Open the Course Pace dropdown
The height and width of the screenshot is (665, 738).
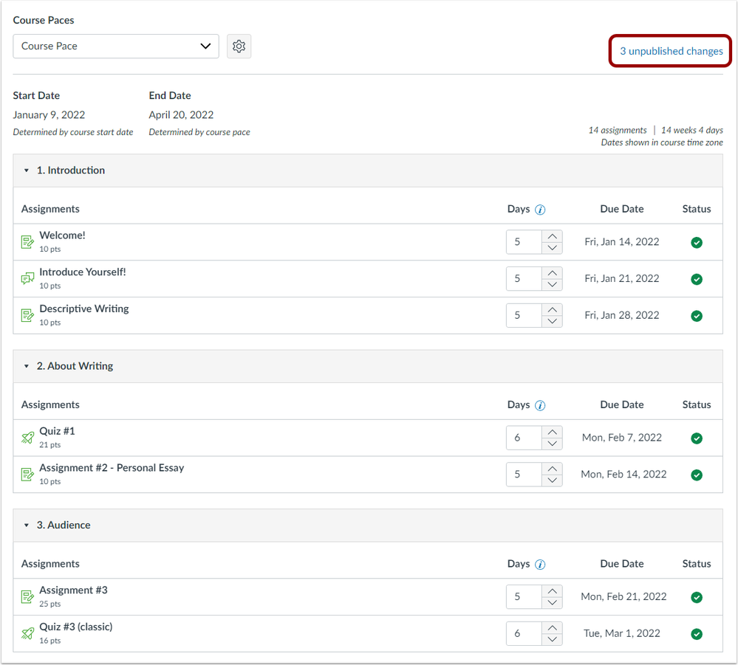[x=116, y=46]
